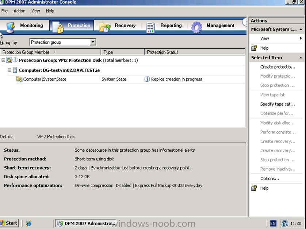
Task: Click the system tray network icon near clock
Action: click(x=285, y=224)
